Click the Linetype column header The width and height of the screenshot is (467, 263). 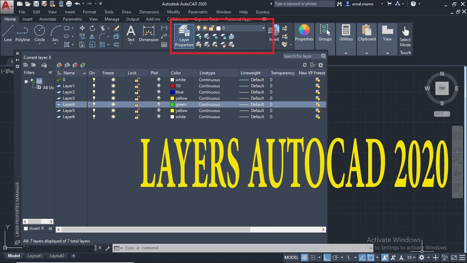point(218,73)
